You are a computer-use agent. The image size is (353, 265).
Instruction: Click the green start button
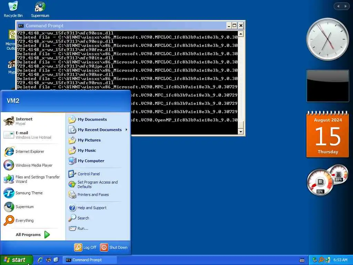coord(16,260)
